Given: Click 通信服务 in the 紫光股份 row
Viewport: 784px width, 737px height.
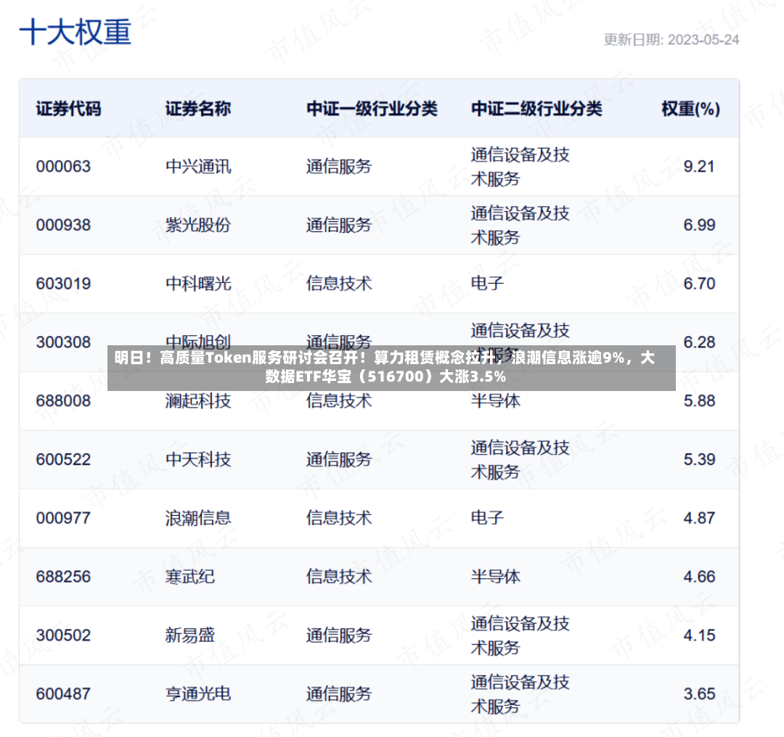Looking at the screenshot, I should coord(339,225).
